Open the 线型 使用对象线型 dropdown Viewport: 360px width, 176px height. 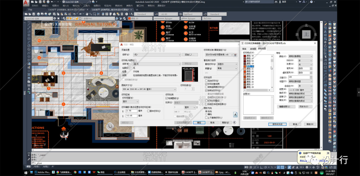pyautogui.click(x=300, y=81)
